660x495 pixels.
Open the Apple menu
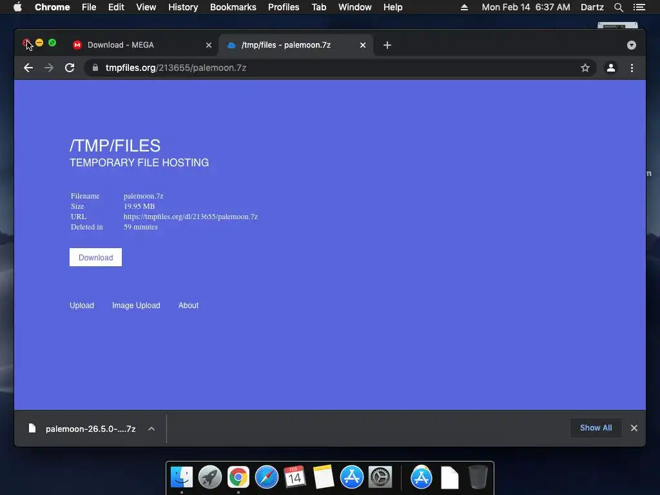pos(17,7)
